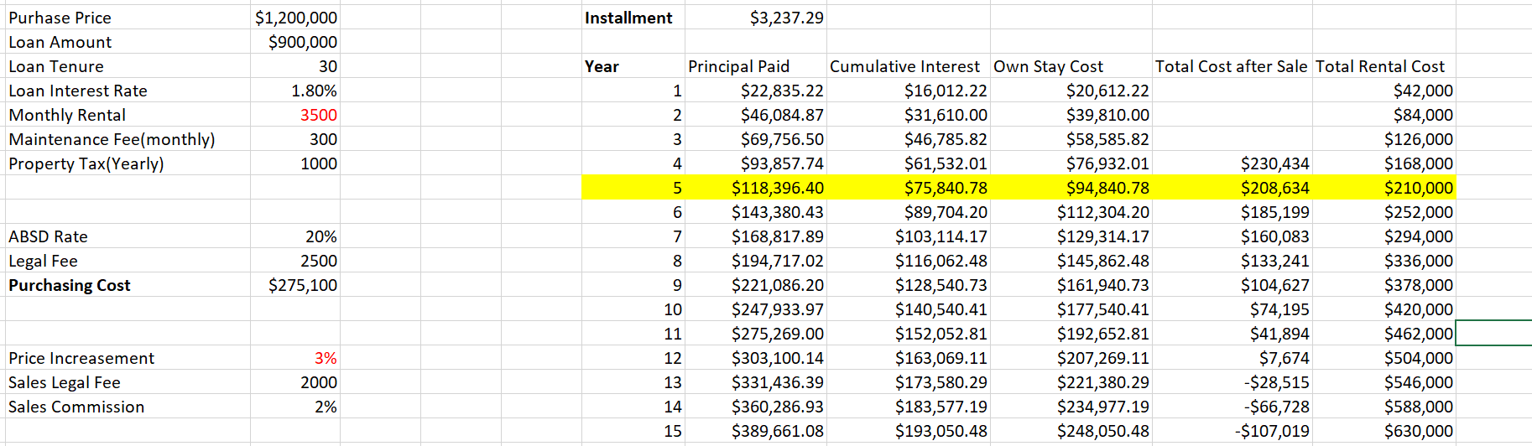Screen dimensions: 1532x446
Task: Select highlighted Total Rental Cost $210,000
Action: [1418, 188]
